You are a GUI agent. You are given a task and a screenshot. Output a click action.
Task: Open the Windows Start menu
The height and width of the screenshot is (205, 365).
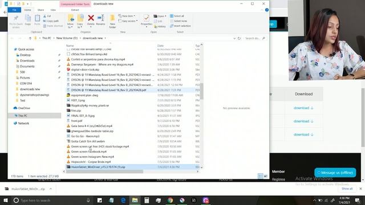click(x=6, y=200)
